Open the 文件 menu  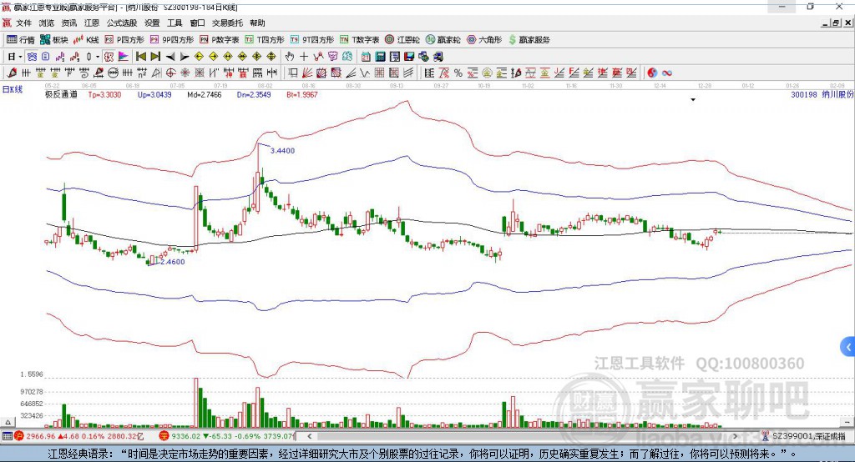pos(23,23)
